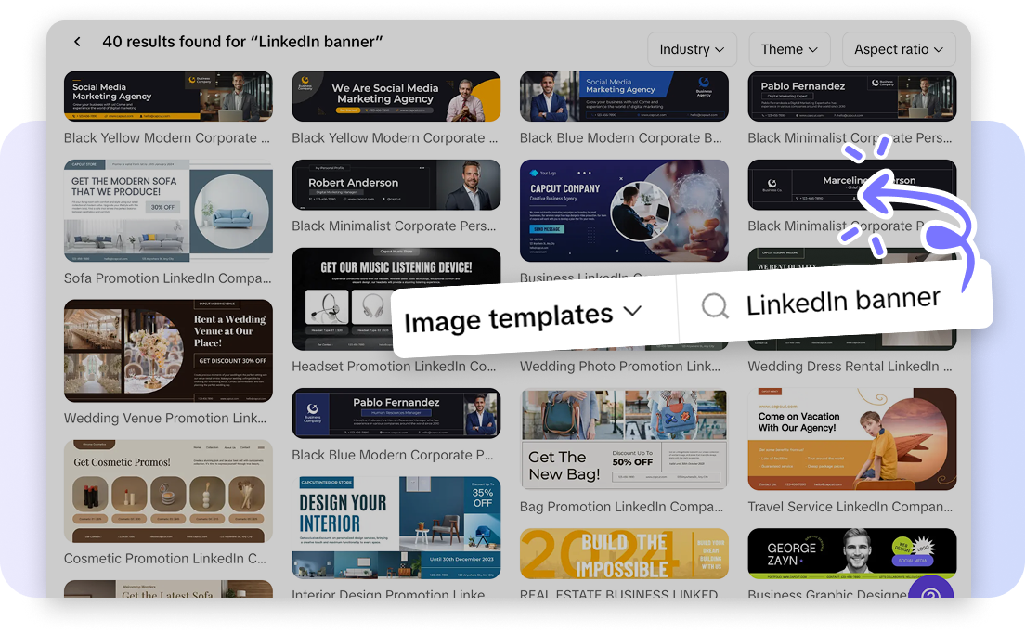The image size is (1025, 633).
Task: Open the George Zayn Business Graphic Designer template
Action: click(x=851, y=552)
